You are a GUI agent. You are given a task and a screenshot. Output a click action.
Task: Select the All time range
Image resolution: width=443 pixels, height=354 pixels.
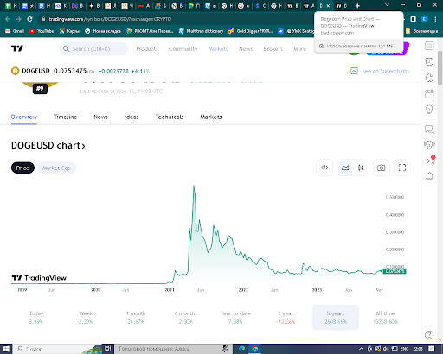point(385,317)
